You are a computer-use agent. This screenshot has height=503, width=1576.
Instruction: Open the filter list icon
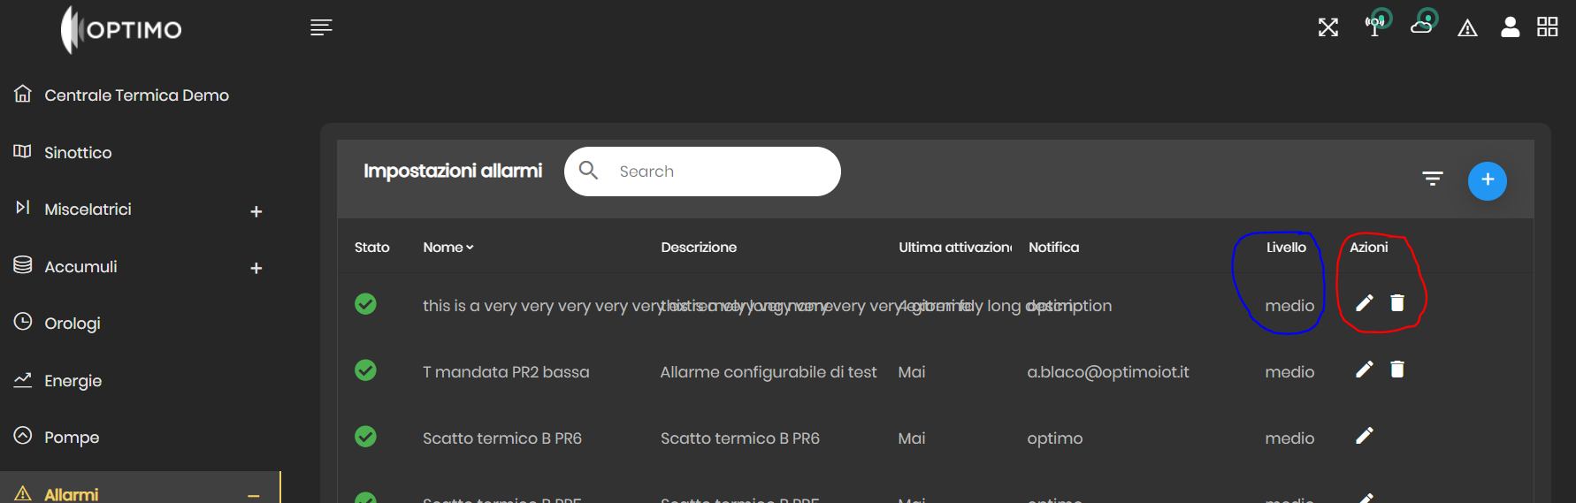(x=1433, y=179)
